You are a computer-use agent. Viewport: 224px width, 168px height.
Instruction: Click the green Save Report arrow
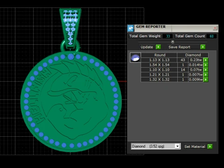pyautogui.click(x=203, y=47)
